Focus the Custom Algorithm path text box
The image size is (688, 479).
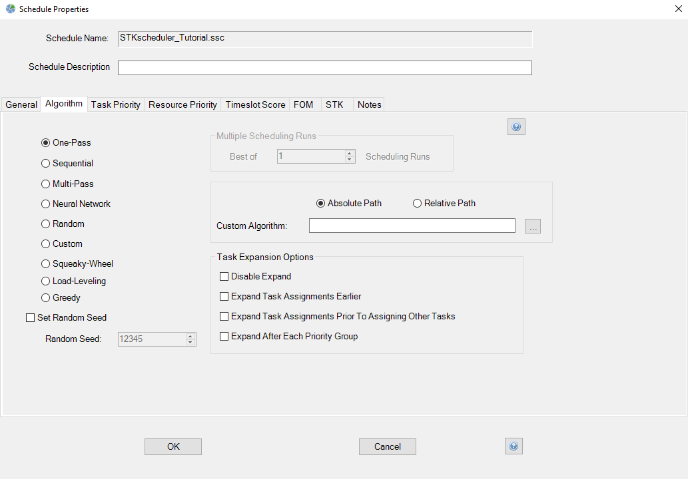[412, 226]
